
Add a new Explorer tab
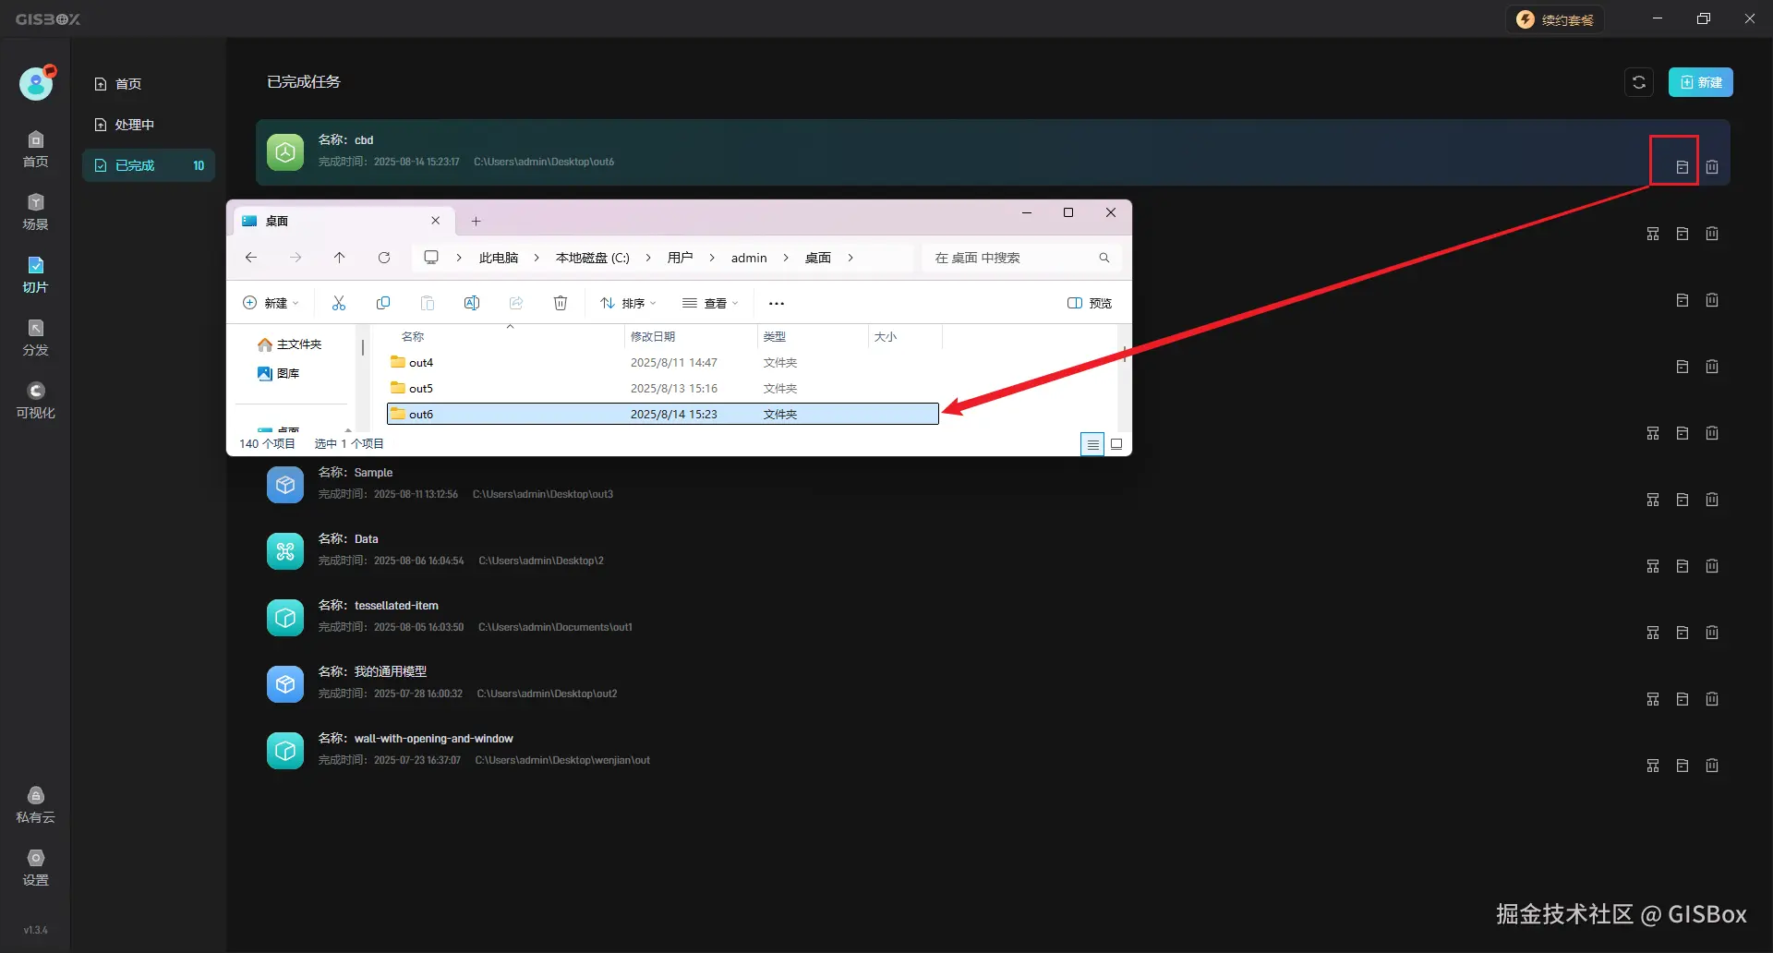(476, 221)
